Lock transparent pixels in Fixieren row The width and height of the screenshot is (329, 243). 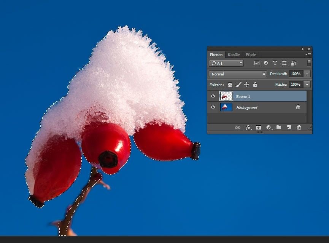pyautogui.click(x=230, y=85)
